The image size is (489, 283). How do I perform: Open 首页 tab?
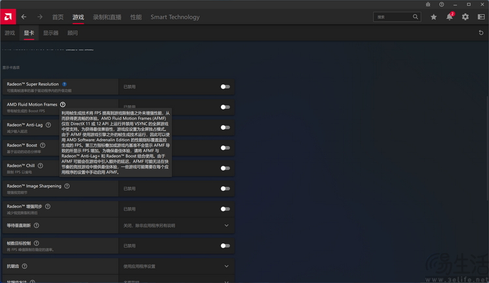[57, 17]
